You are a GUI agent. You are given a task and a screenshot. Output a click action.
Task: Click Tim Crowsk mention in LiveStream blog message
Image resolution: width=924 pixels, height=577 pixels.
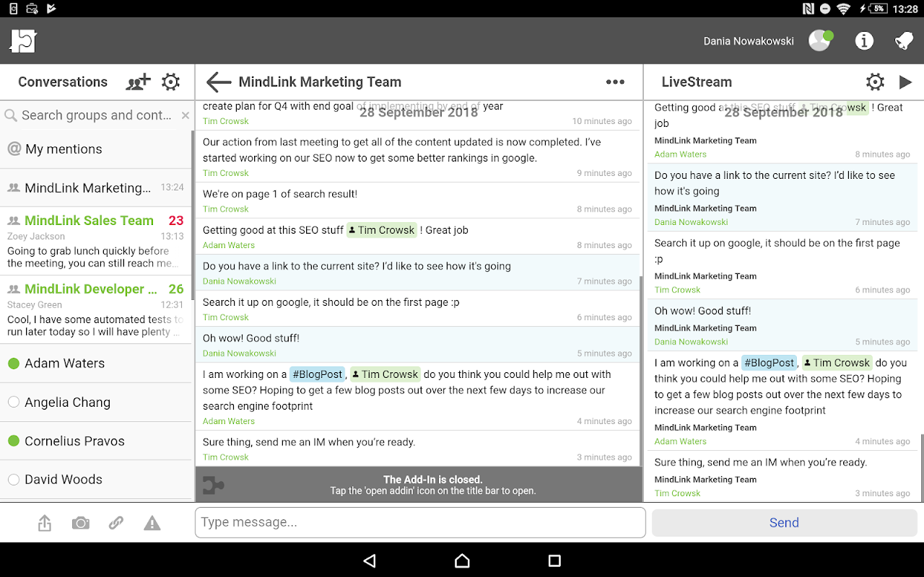837,363
